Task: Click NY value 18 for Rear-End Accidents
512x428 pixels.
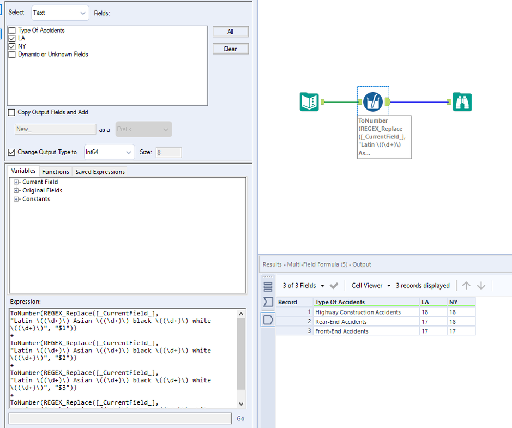Action: [461, 322]
